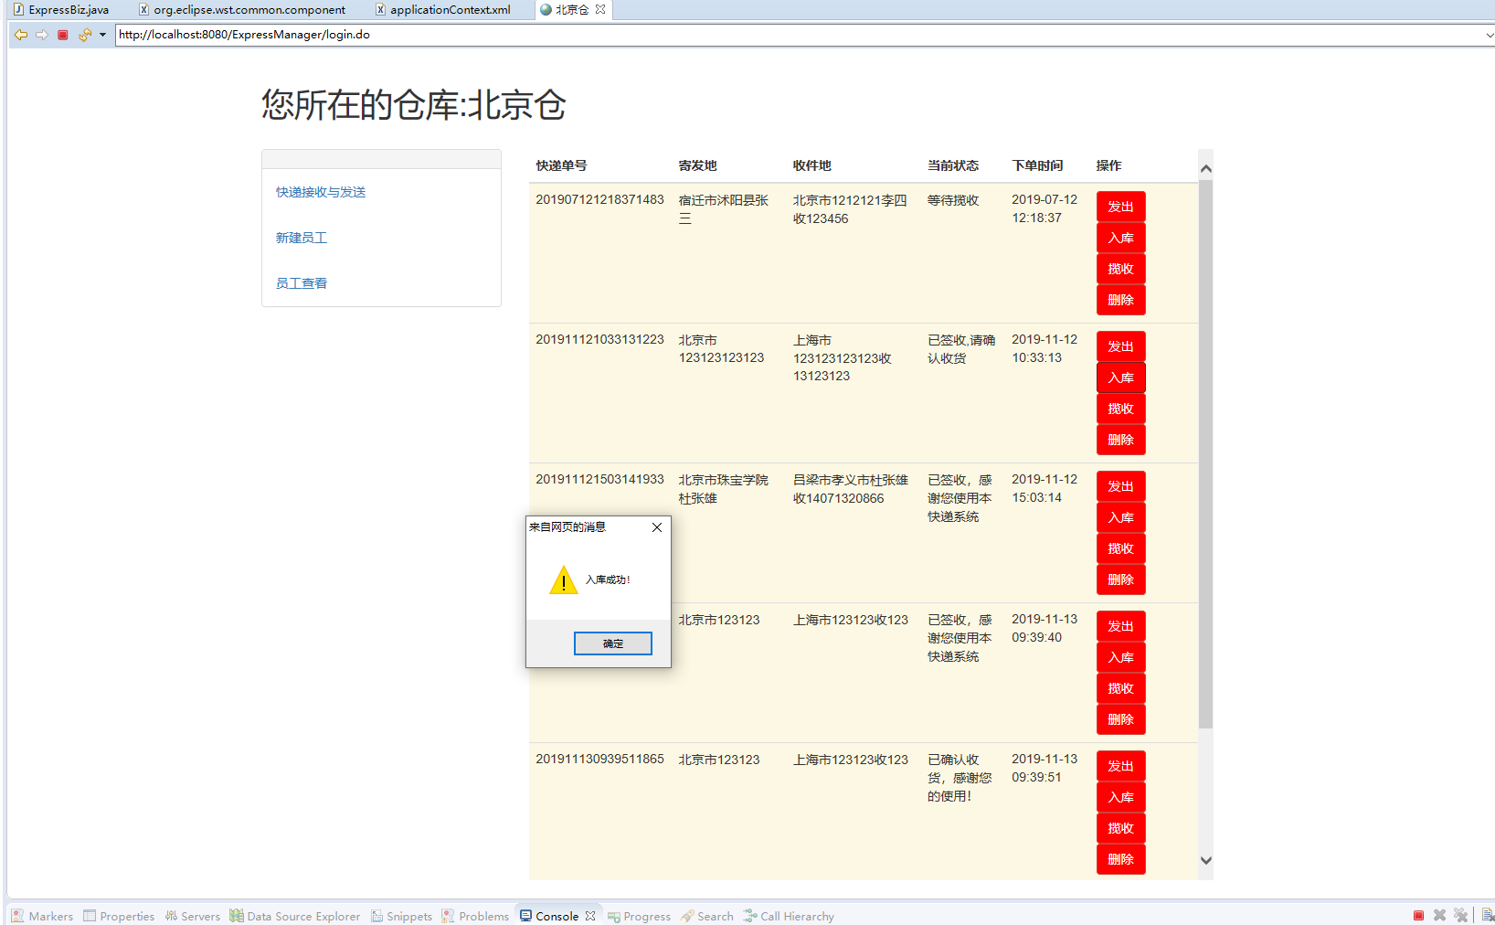
Task: Open the 新建员工 link
Action: pos(302,237)
